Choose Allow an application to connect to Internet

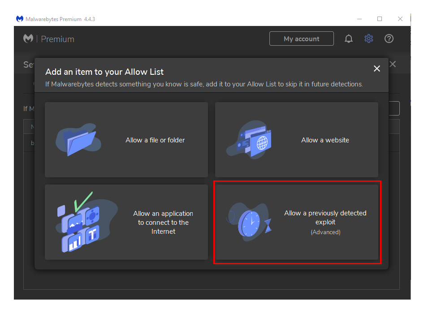(x=126, y=222)
